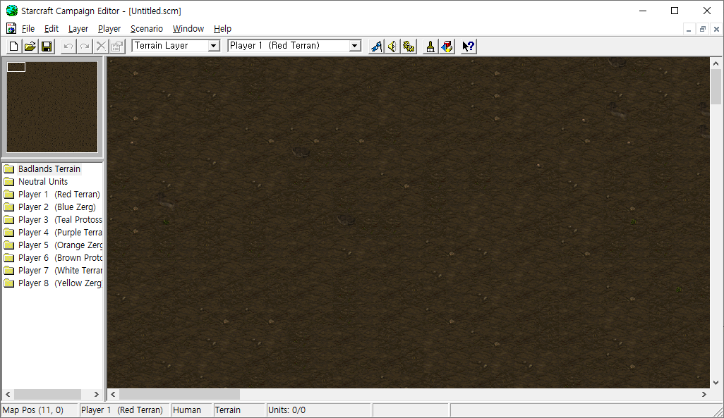Open the forces color cube icon

click(447, 46)
